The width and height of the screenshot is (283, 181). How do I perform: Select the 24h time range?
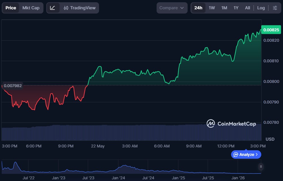198,8
